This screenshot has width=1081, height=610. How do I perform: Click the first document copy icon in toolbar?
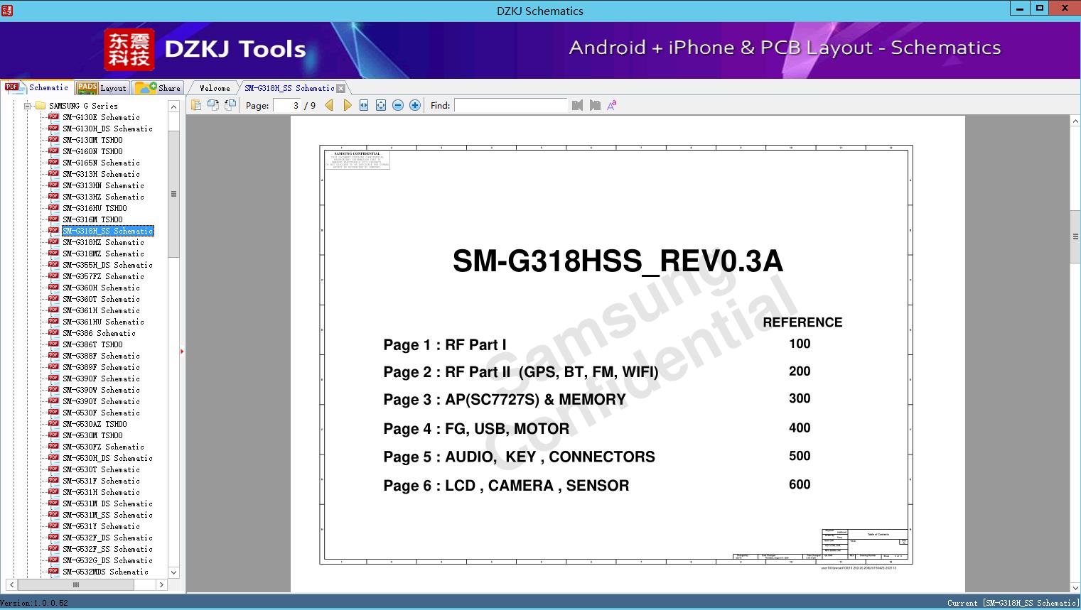(x=195, y=105)
